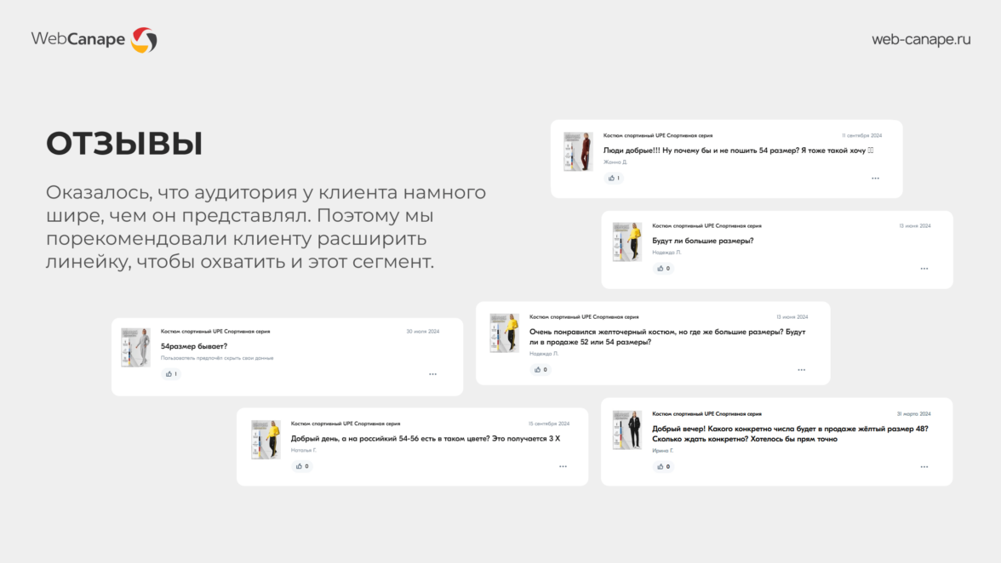Click the text "Добрый вечер! Какого конкретно числа..."

coord(790,435)
